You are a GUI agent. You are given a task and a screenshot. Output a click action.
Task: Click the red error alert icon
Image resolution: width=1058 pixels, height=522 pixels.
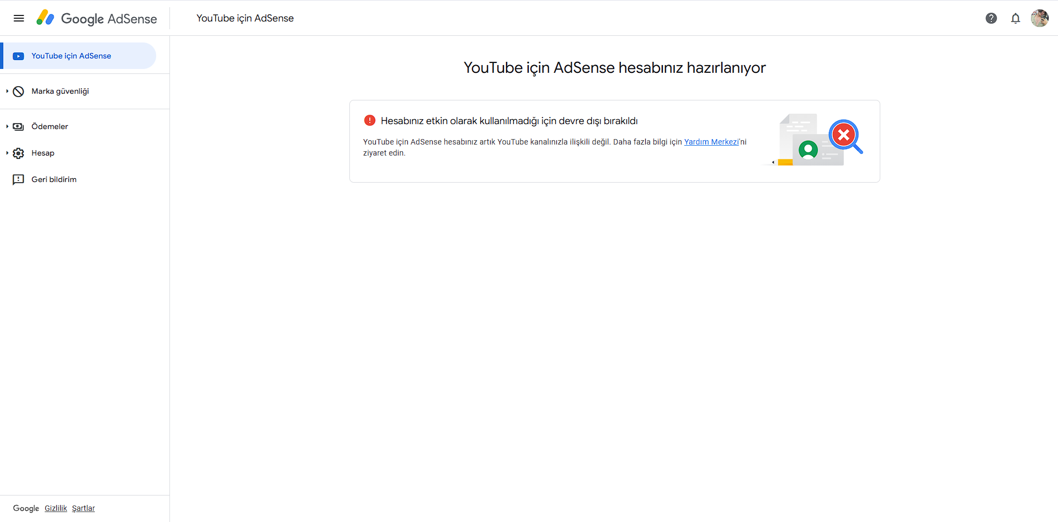pyautogui.click(x=370, y=120)
